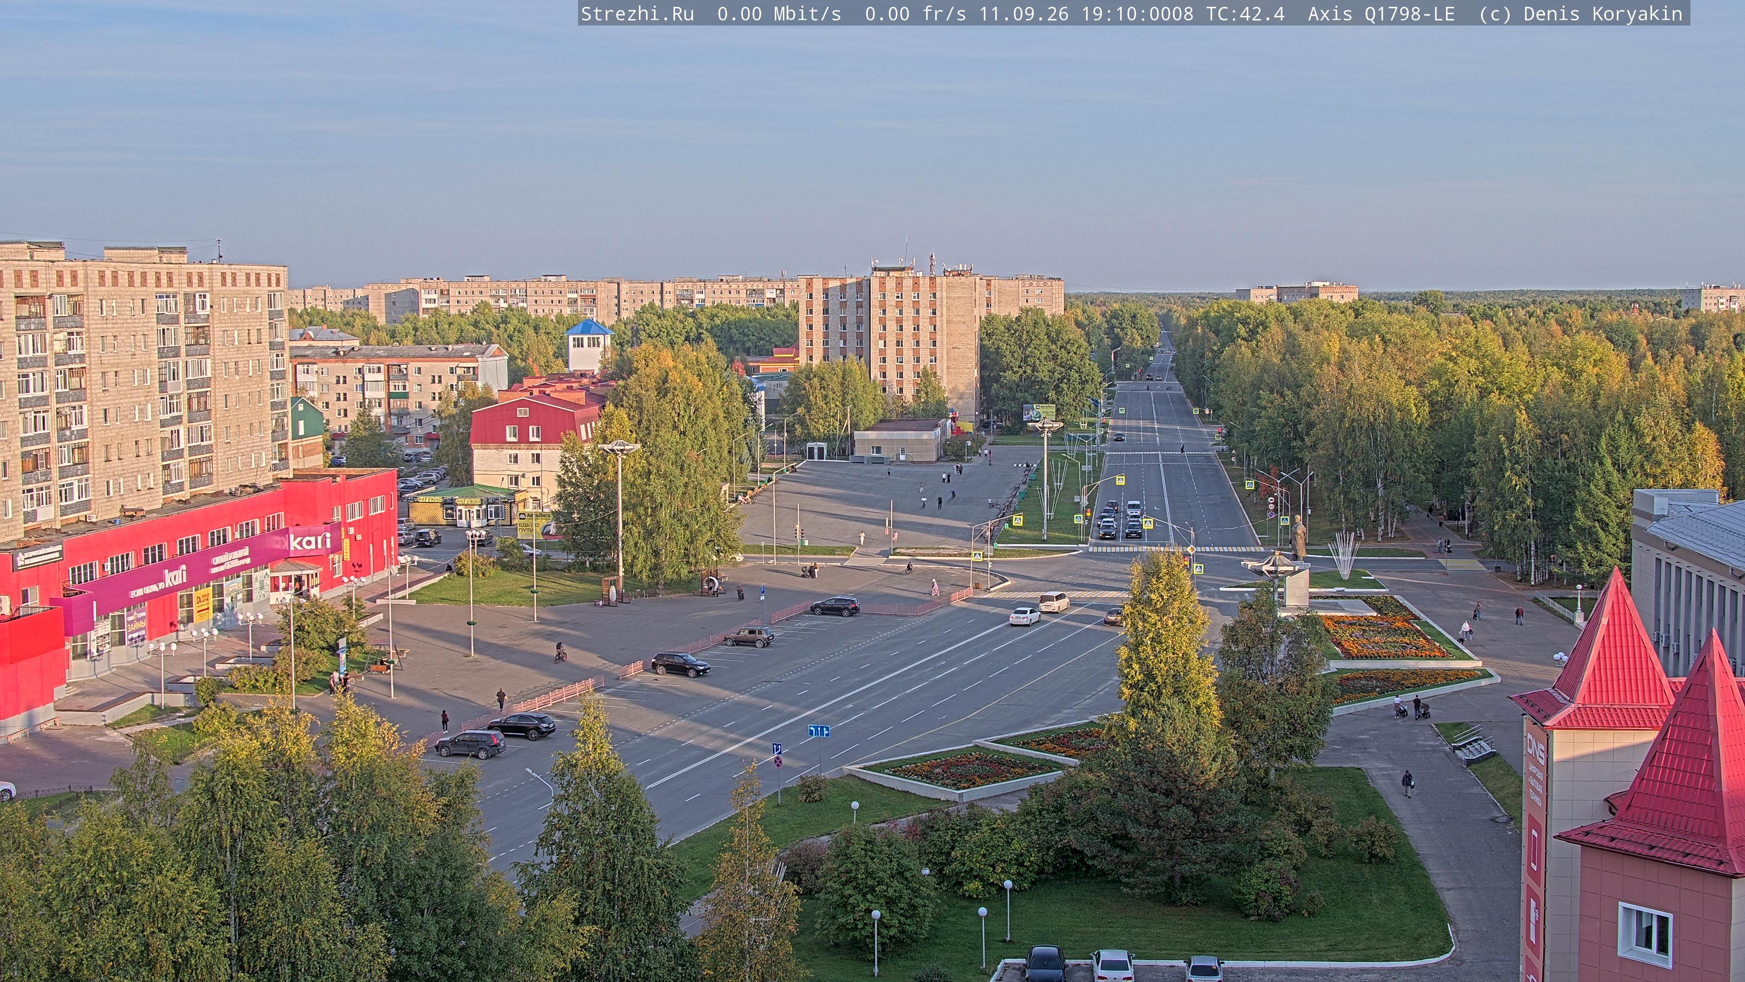Click the billboard beside the tall apartment block
Image resolution: width=1745 pixels, height=982 pixels.
[1039, 411]
